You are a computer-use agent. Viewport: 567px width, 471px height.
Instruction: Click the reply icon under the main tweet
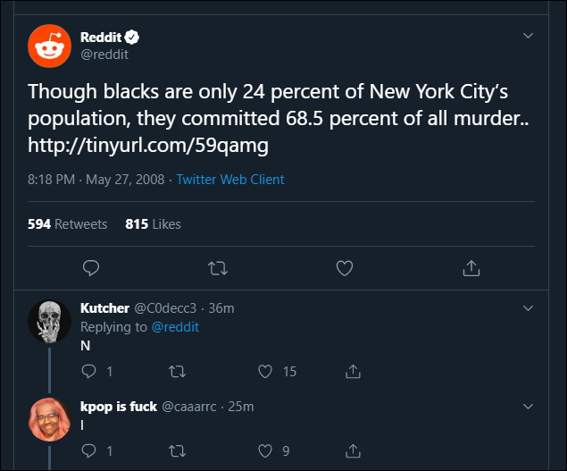pyautogui.click(x=90, y=268)
